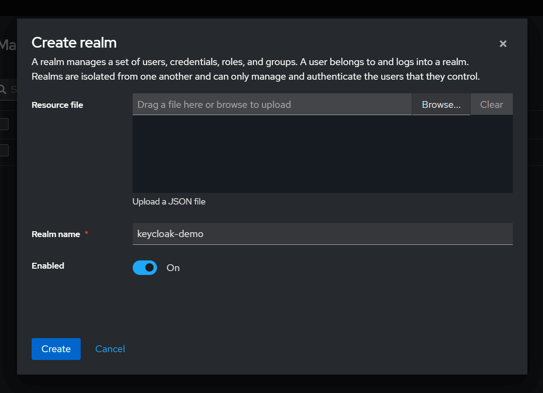Click the X close icon in dialog corner

tap(503, 43)
